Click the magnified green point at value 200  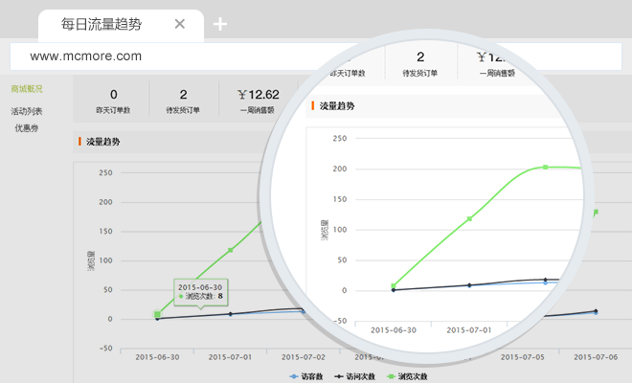[x=545, y=167]
